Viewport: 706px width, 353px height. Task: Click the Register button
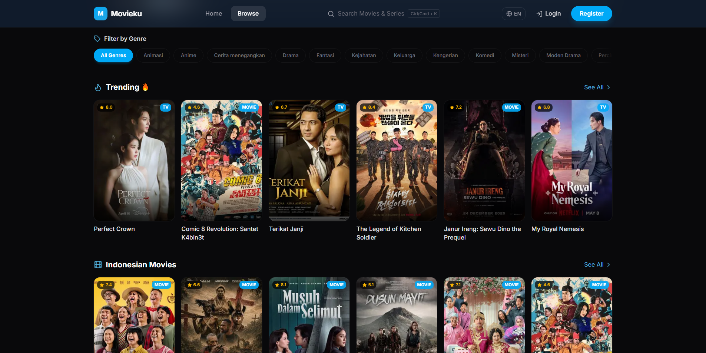point(591,14)
